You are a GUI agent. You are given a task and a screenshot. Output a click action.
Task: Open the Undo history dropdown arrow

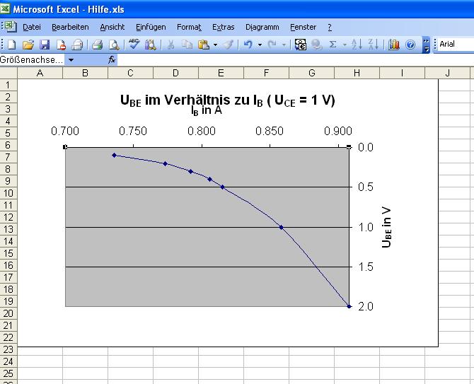260,45
